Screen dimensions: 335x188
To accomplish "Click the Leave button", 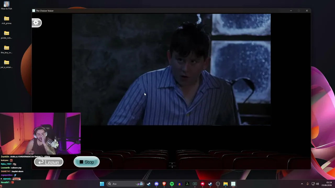I will [49, 162].
